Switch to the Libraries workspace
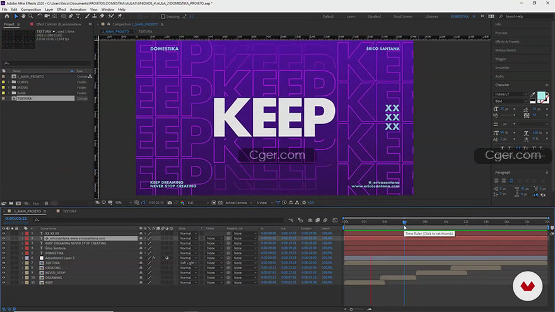Viewport: 555px width, 312px height. coord(431,16)
